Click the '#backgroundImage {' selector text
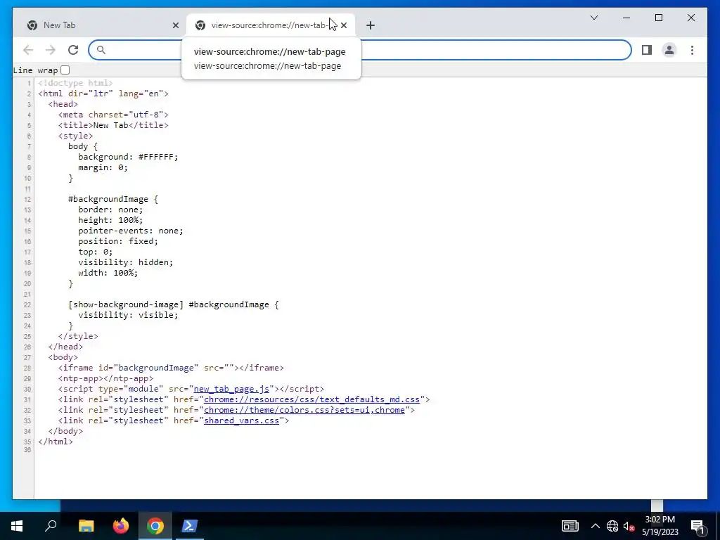The height and width of the screenshot is (540, 720). coord(113,199)
